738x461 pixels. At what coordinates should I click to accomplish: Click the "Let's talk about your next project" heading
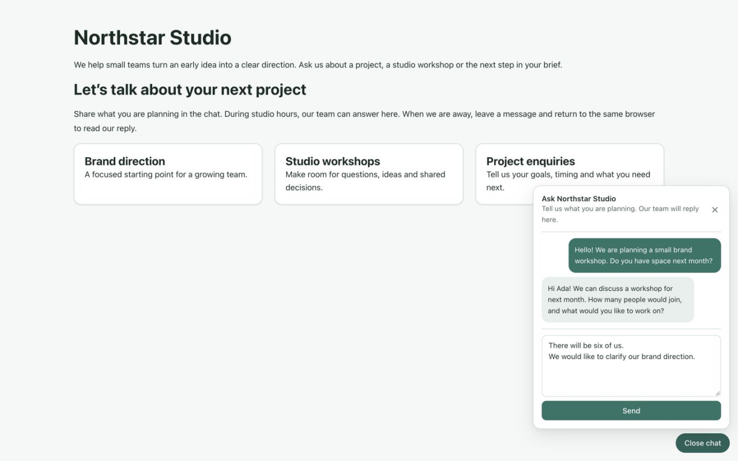click(x=190, y=89)
